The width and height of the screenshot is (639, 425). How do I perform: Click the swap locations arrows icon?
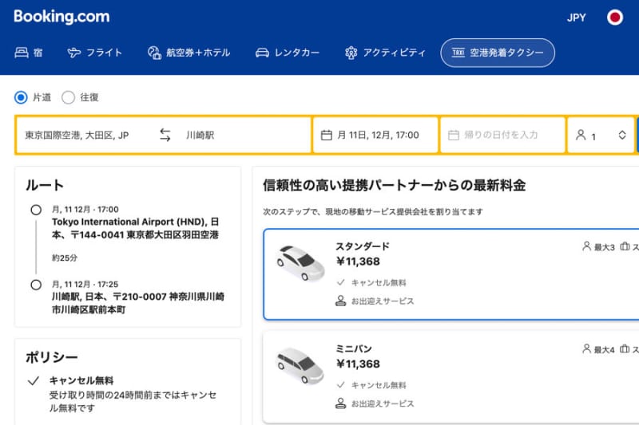point(165,135)
